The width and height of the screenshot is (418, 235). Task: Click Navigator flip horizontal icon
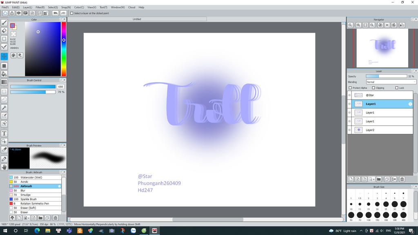click(x=402, y=25)
